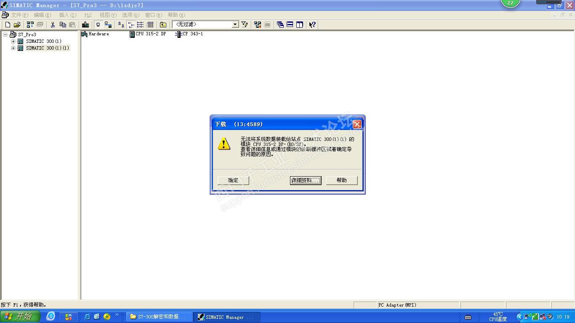This screenshot has height=323, width=575.
Task: Switch to the S7-300解密和数据 taskbar window
Action: (x=160, y=317)
